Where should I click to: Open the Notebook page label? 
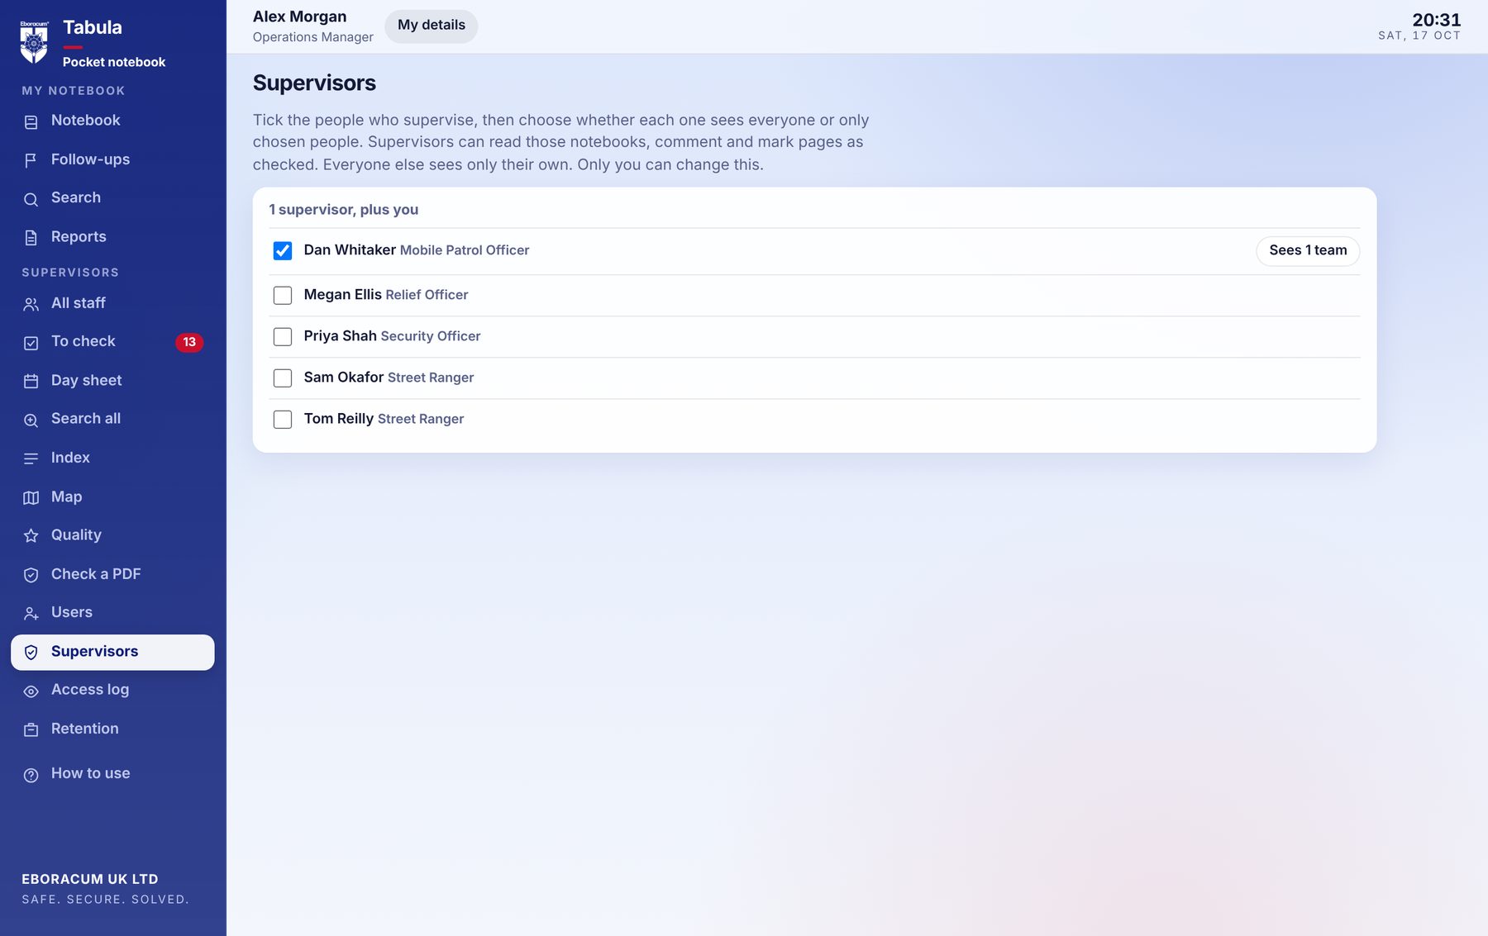click(86, 121)
